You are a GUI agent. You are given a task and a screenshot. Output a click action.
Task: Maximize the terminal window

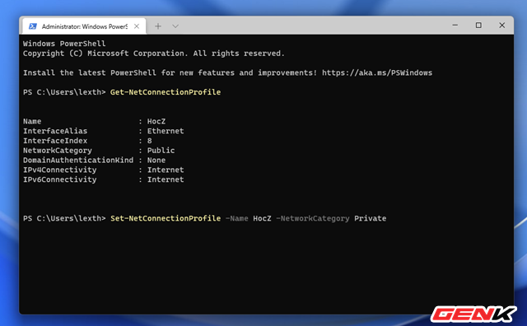point(478,26)
